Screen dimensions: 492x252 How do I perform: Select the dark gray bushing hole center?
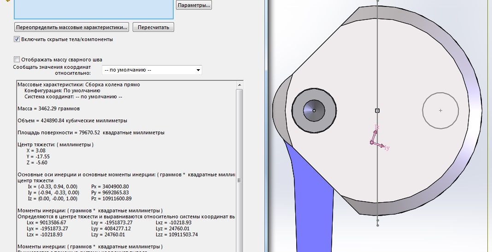[314, 110]
